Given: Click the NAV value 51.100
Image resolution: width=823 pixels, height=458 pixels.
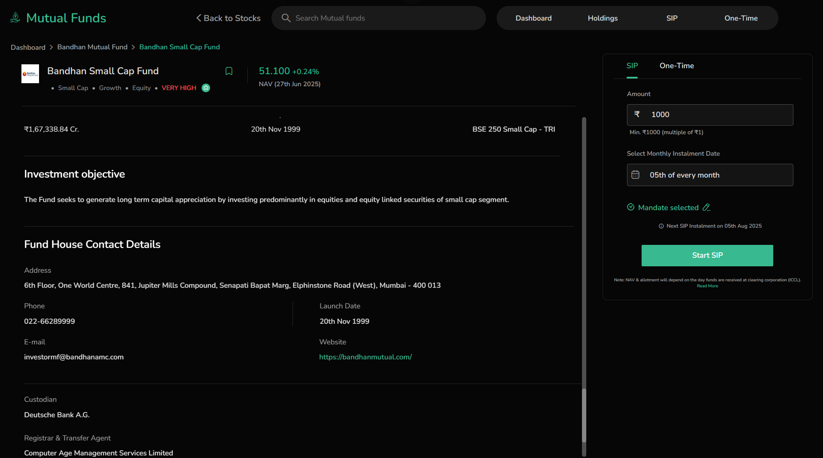Looking at the screenshot, I should tap(274, 71).
